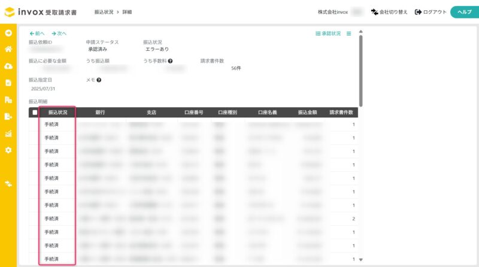Click the エラーあり status value

[157, 49]
